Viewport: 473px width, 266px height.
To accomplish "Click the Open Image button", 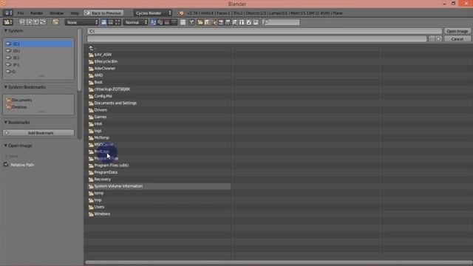I will 457,31.
